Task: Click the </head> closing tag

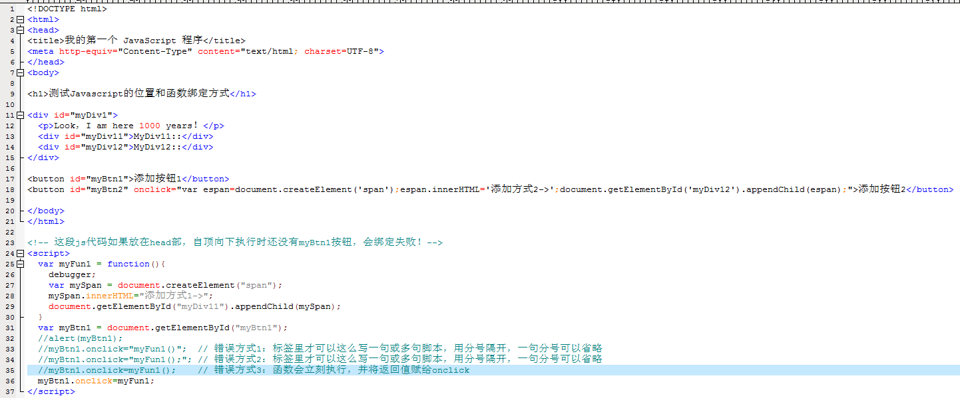Action: click(x=46, y=62)
